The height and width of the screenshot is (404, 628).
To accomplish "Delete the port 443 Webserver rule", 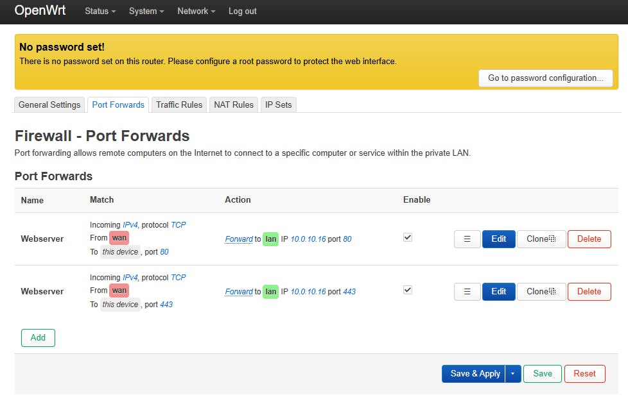I will (x=589, y=292).
